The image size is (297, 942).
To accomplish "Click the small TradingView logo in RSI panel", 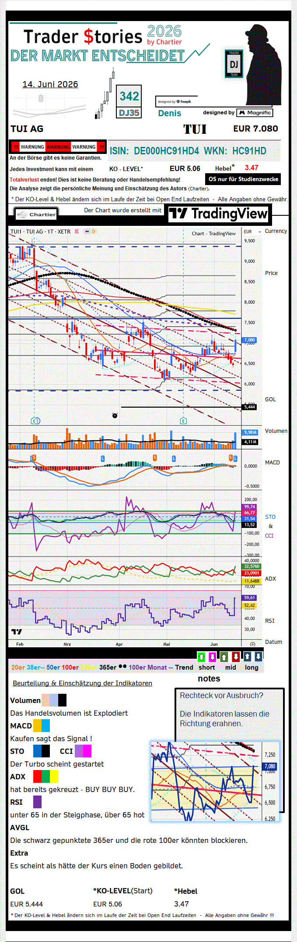I will (x=16, y=632).
